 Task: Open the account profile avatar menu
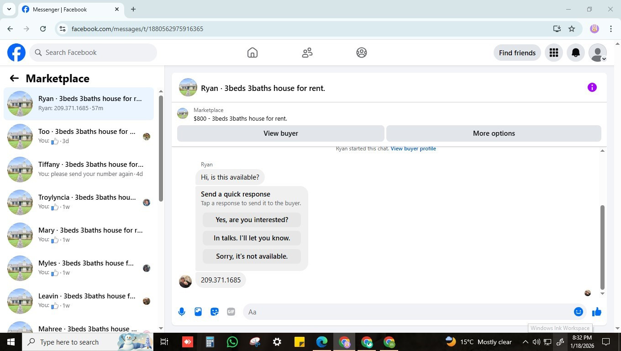pyautogui.click(x=598, y=53)
